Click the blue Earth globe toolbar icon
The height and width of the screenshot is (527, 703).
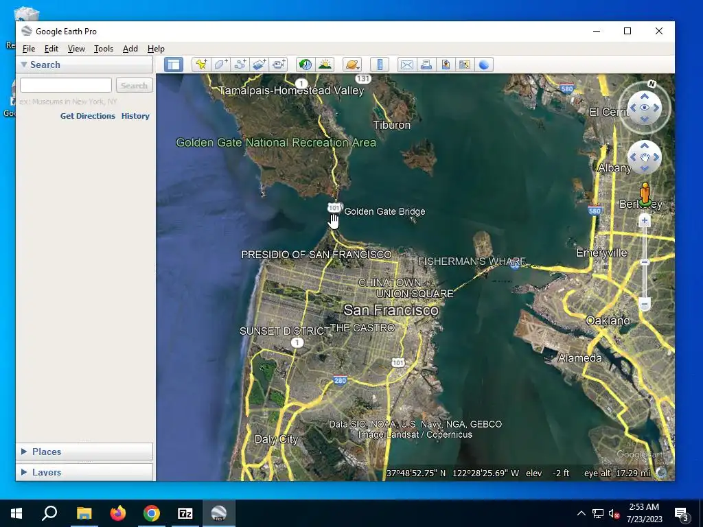(x=484, y=65)
